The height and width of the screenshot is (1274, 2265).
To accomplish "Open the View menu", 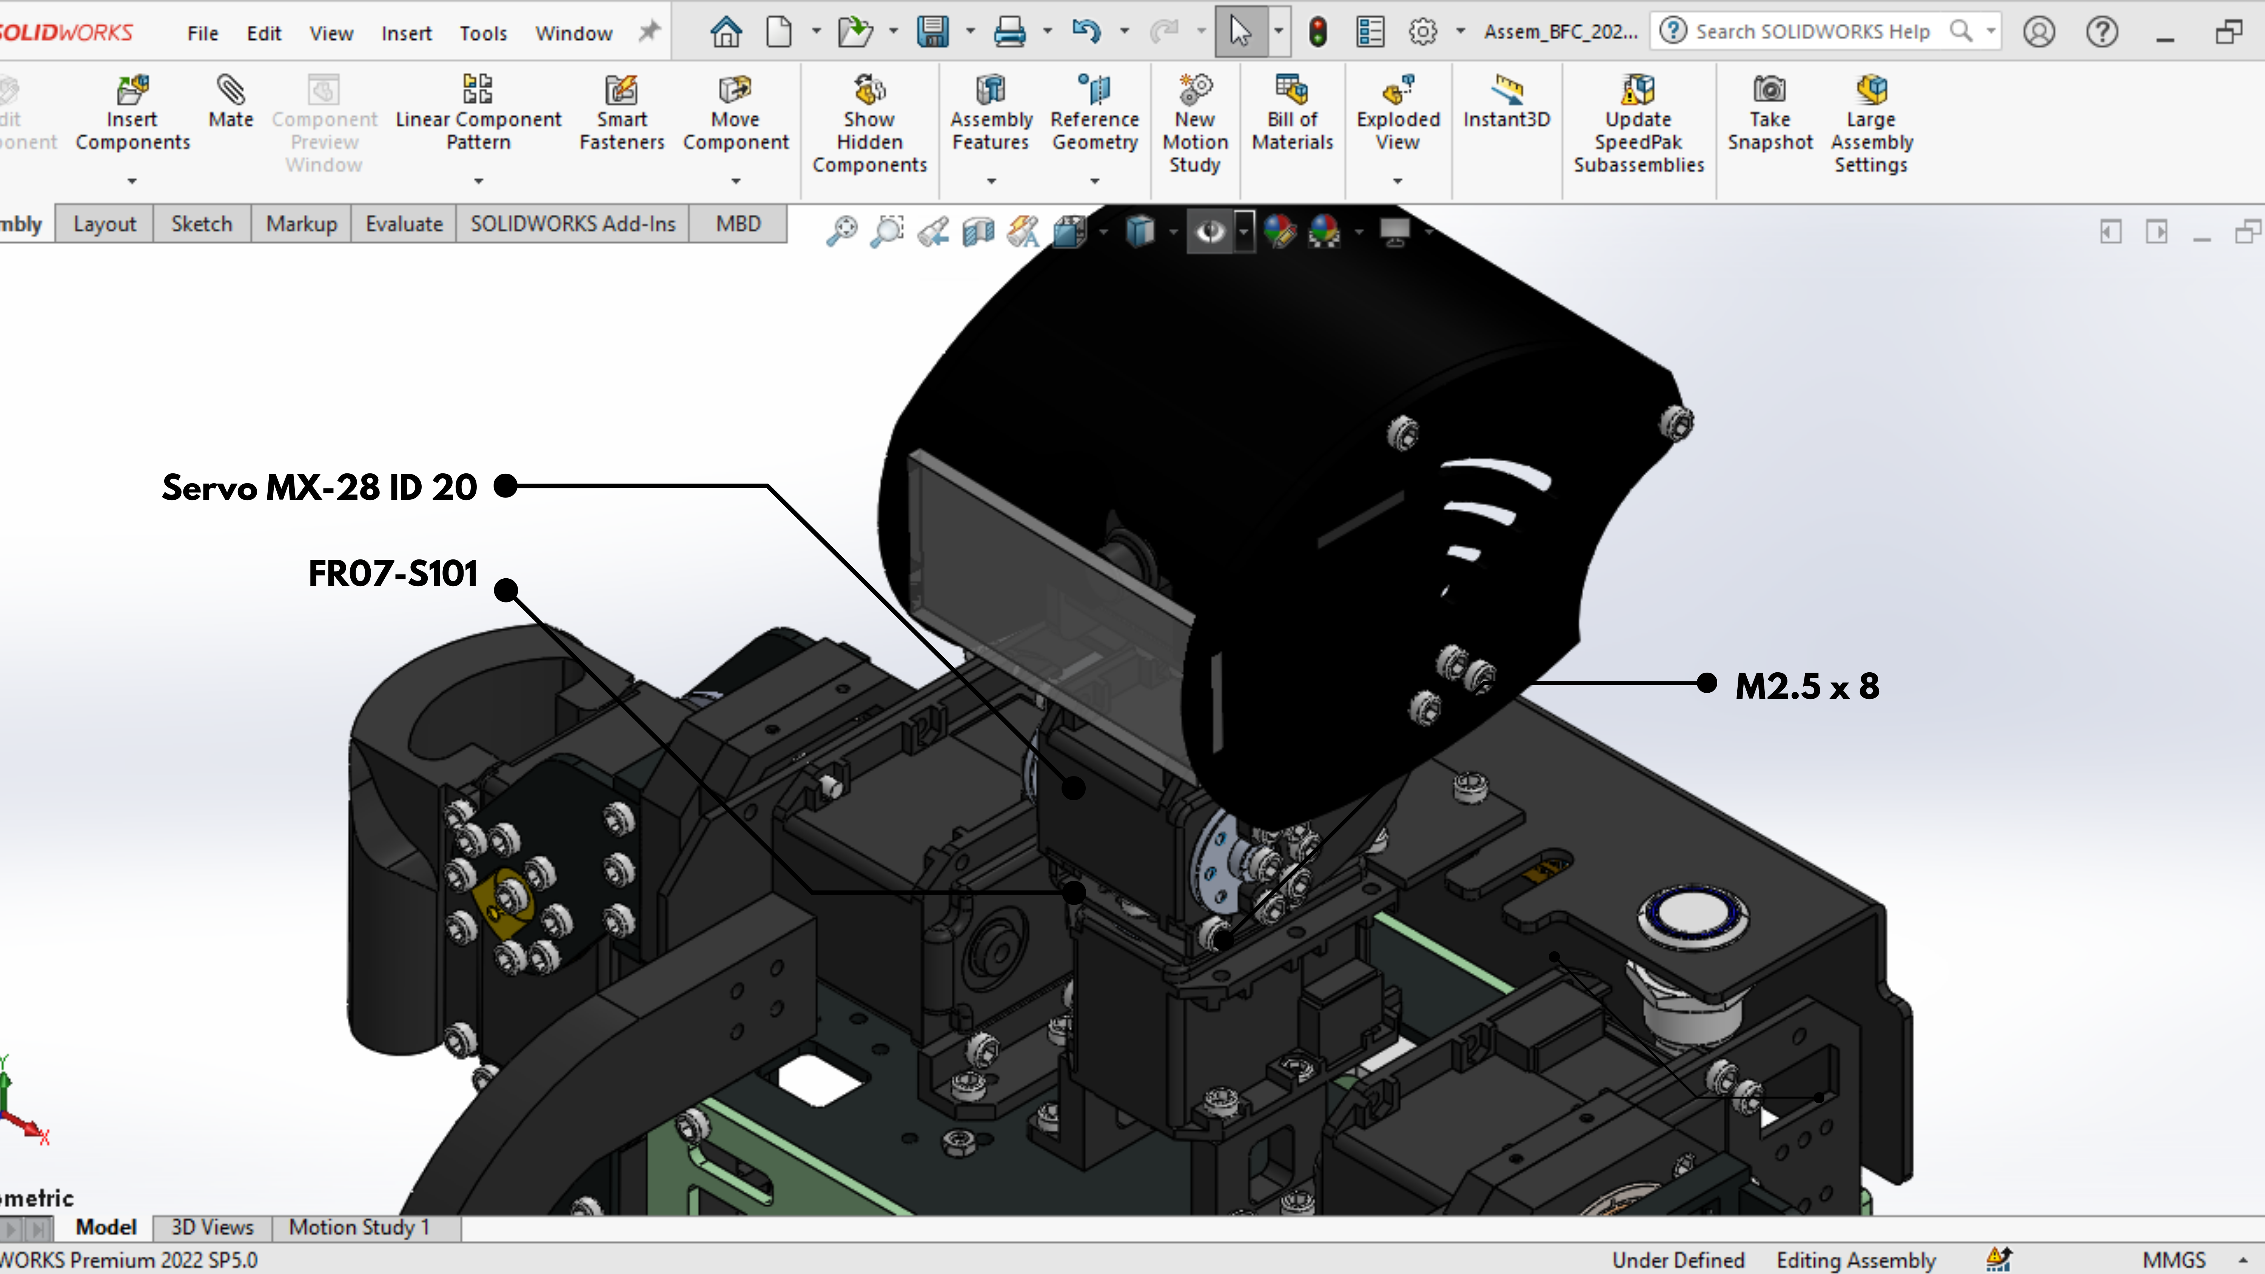I will (x=331, y=34).
